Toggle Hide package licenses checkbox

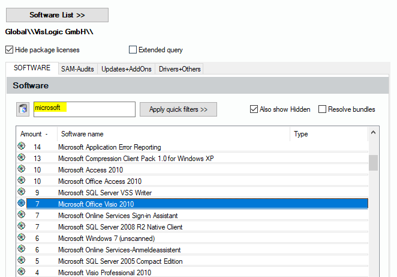coord(10,50)
